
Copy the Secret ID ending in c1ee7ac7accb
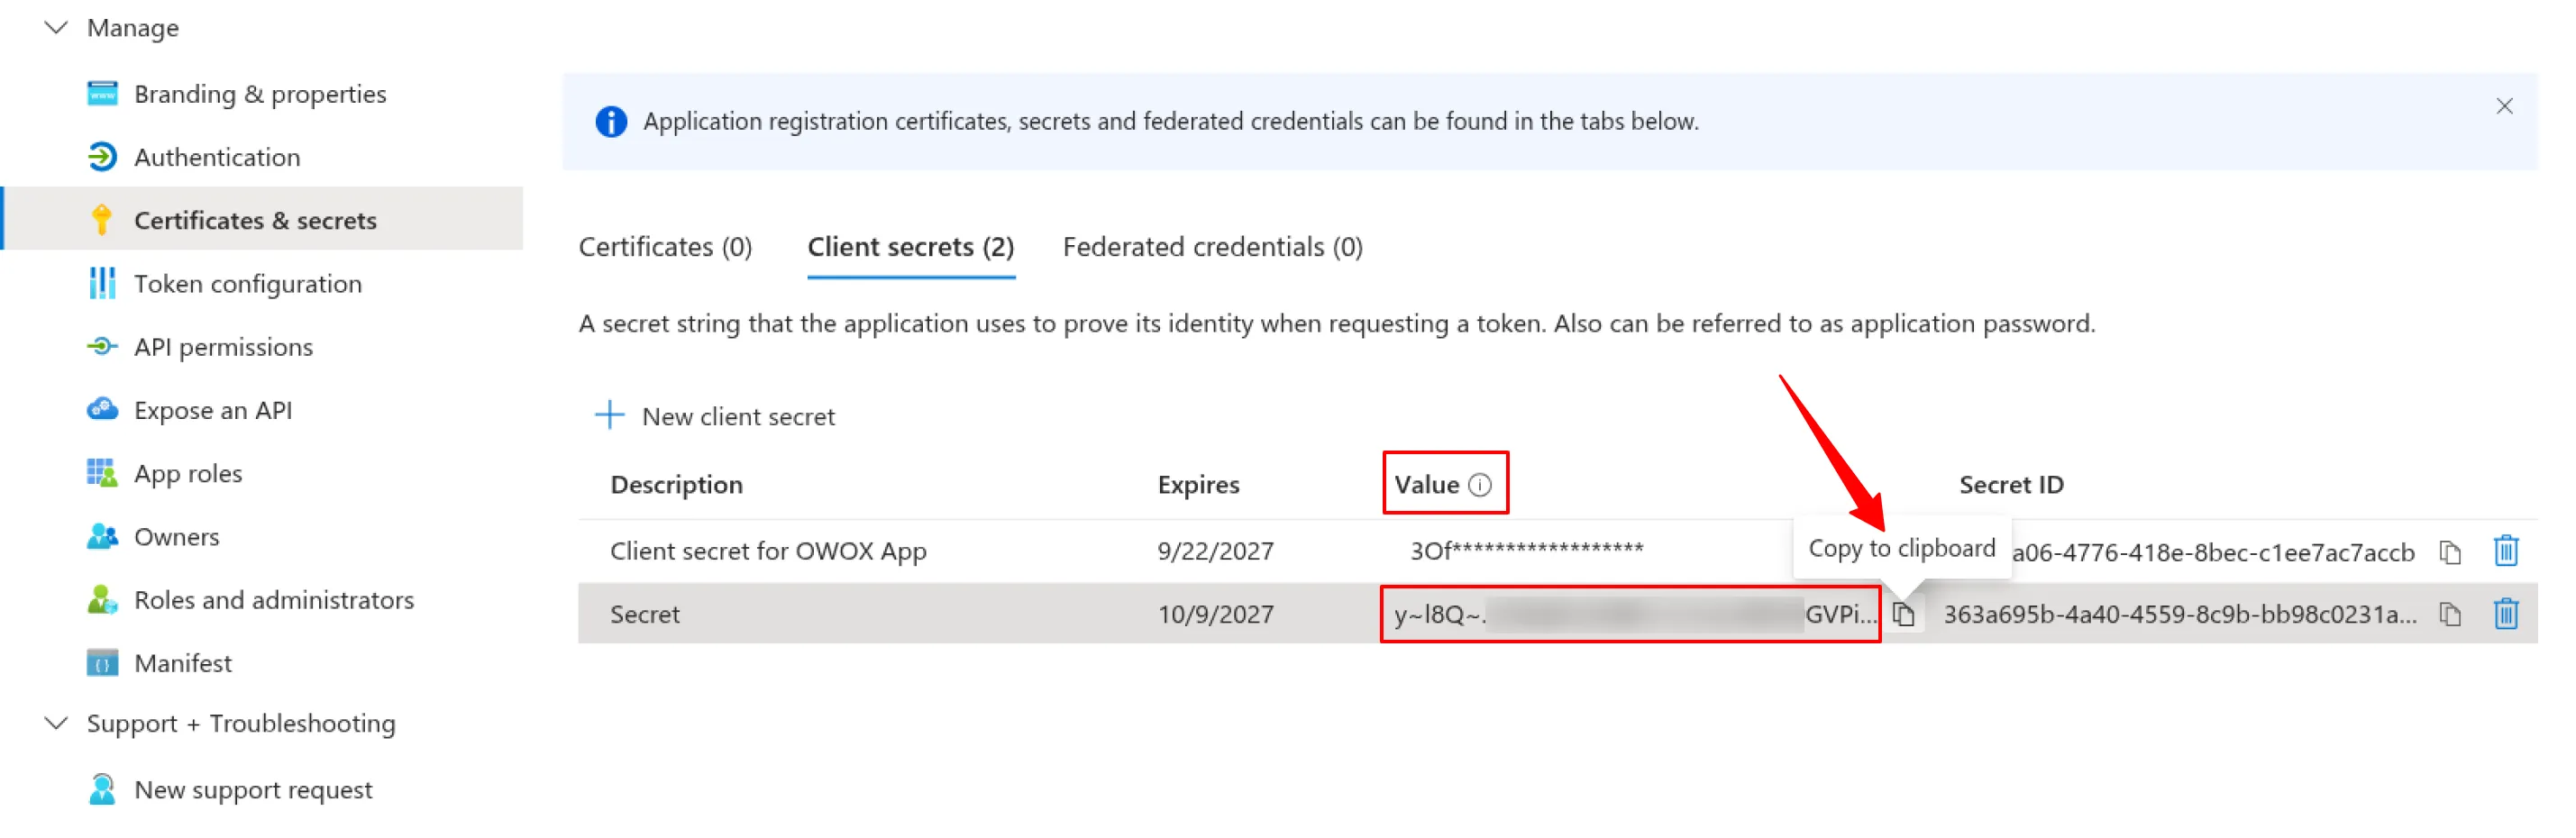coord(2451,551)
